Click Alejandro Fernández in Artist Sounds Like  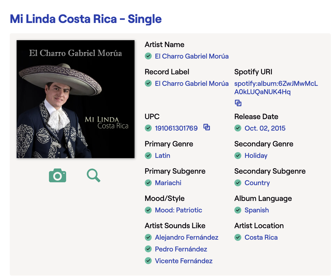click(x=187, y=237)
